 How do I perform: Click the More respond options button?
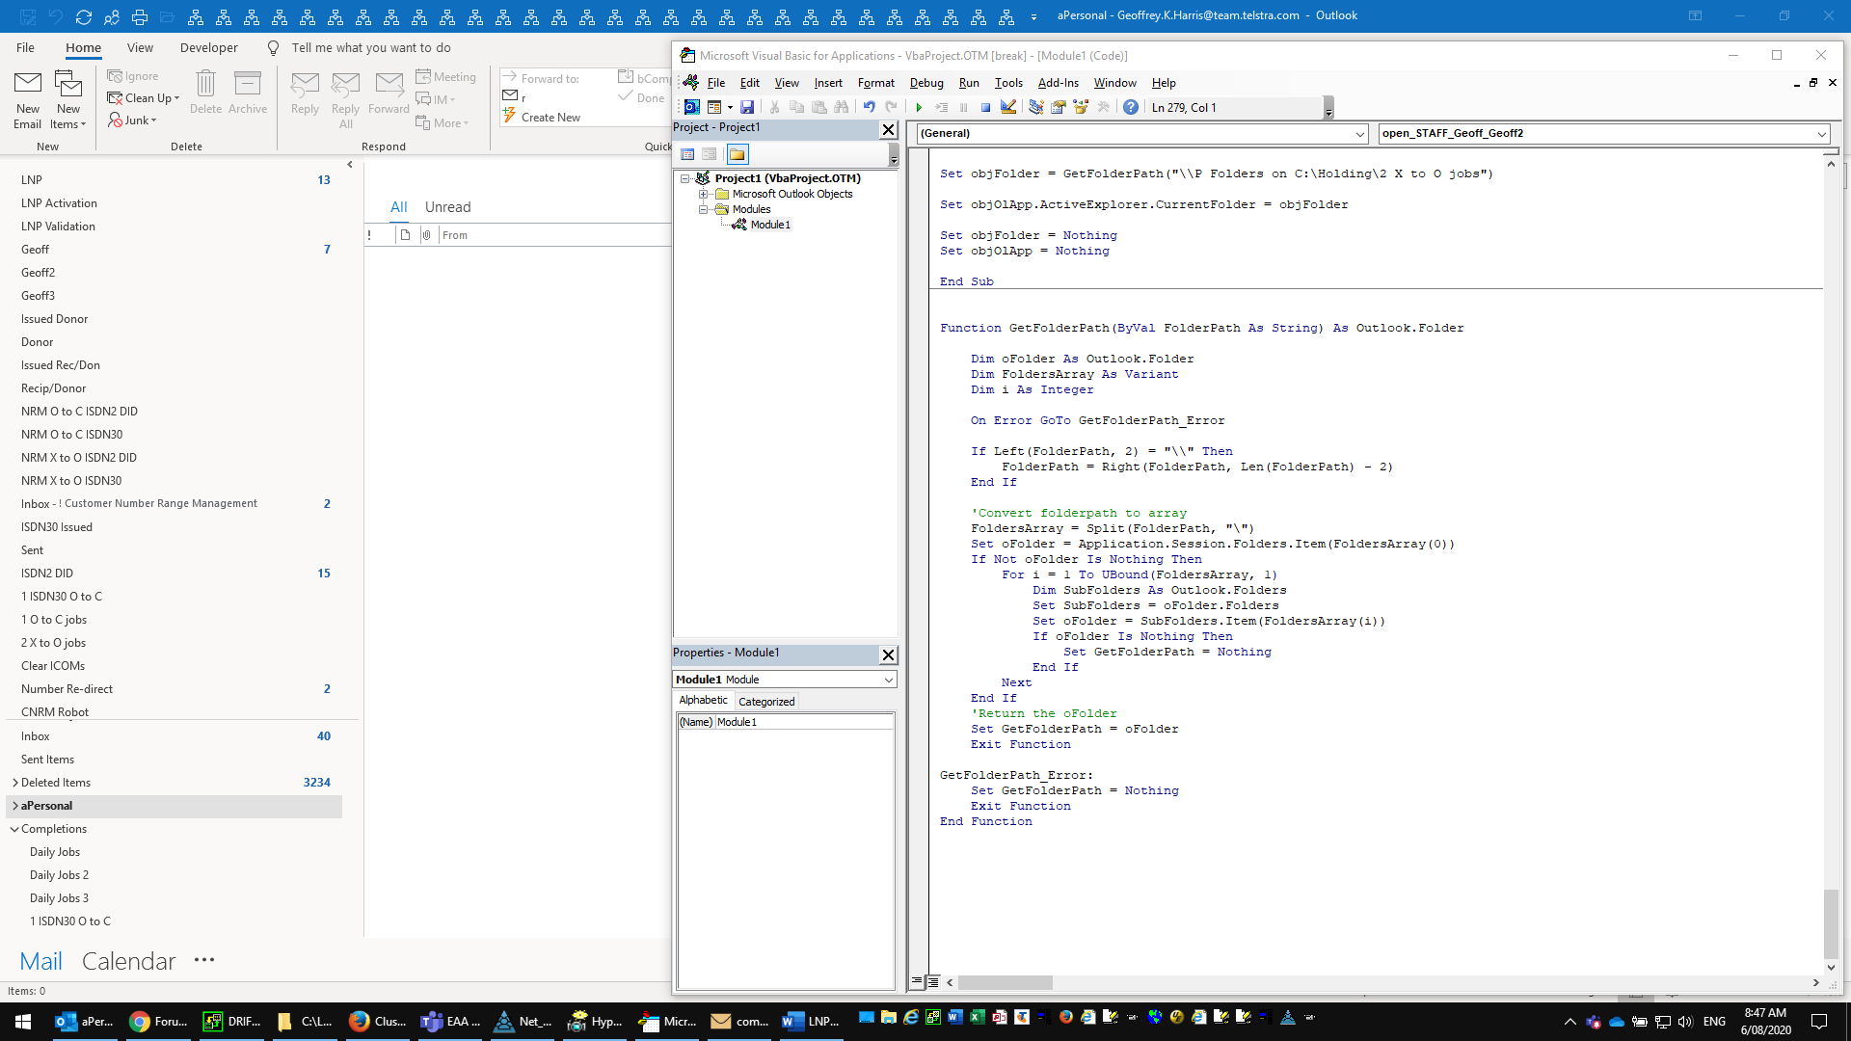click(x=443, y=122)
